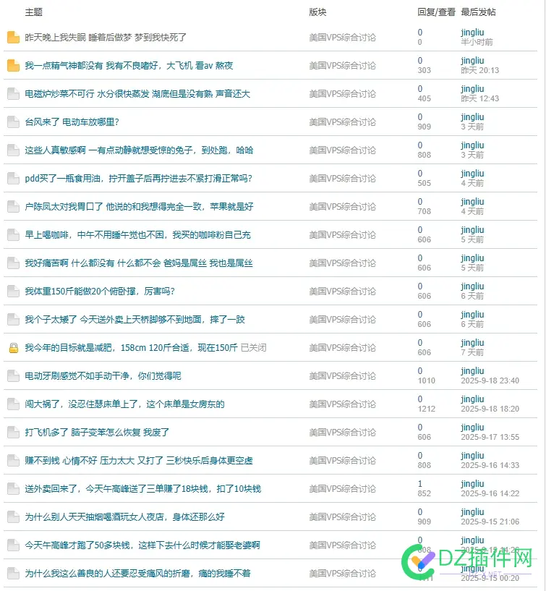Click the page icon beside '赚不到钱 心情不好' thread

[x=13, y=461]
